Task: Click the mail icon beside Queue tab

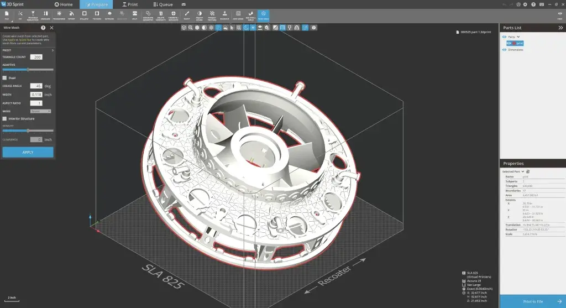Action: pyautogui.click(x=184, y=4)
